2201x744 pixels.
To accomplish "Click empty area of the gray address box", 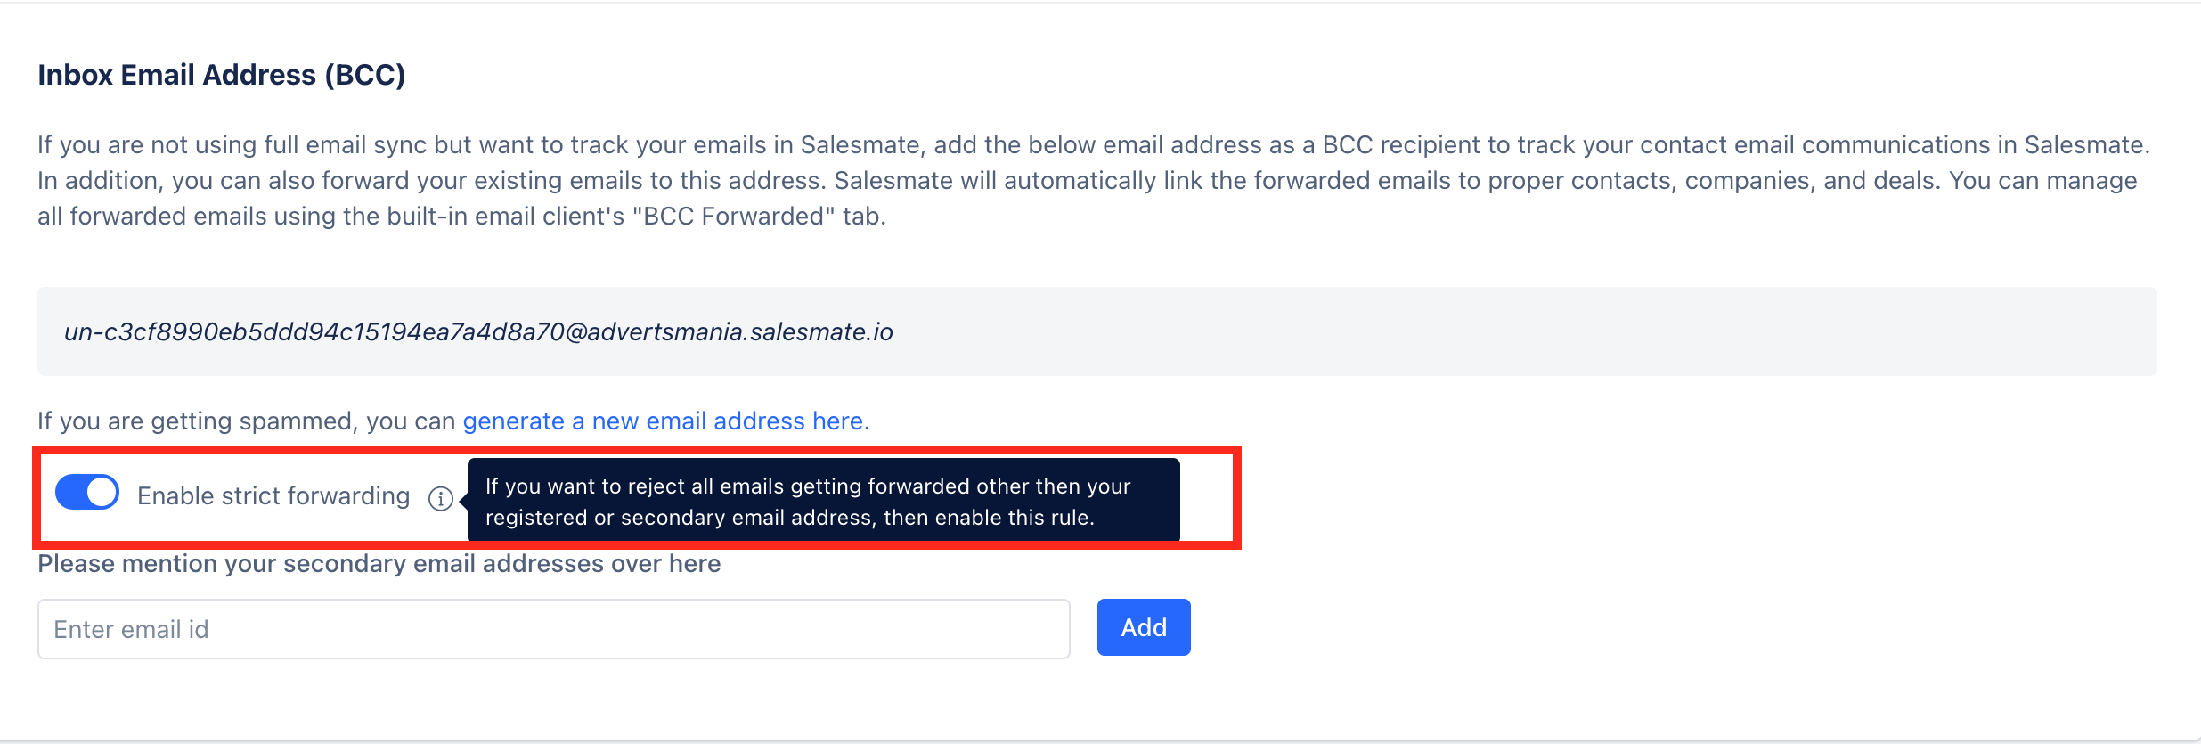I will 1514,331.
